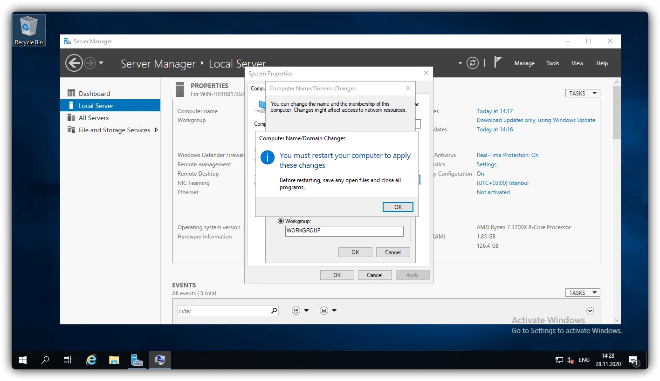Select Local Server in the sidebar
Viewport: 660px width, 381px height.
(110, 106)
